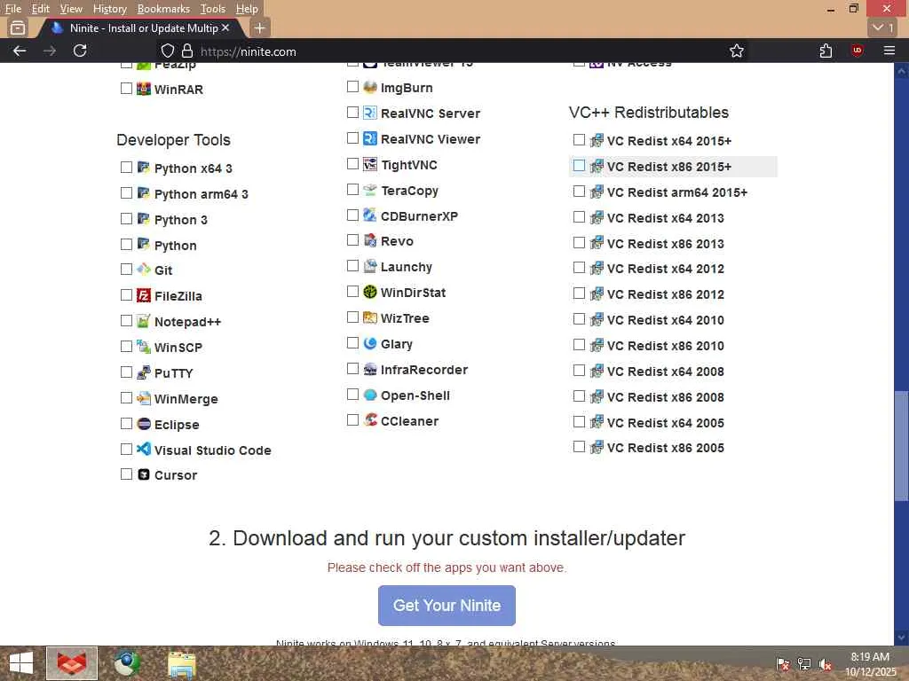Select the Ninite tab
Image resolution: width=909 pixels, height=681 pixels.
[142, 27]
